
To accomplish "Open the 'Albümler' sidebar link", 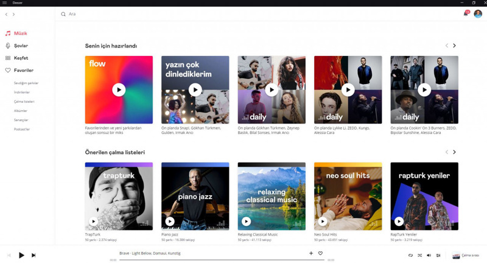I will pos(21,111).
